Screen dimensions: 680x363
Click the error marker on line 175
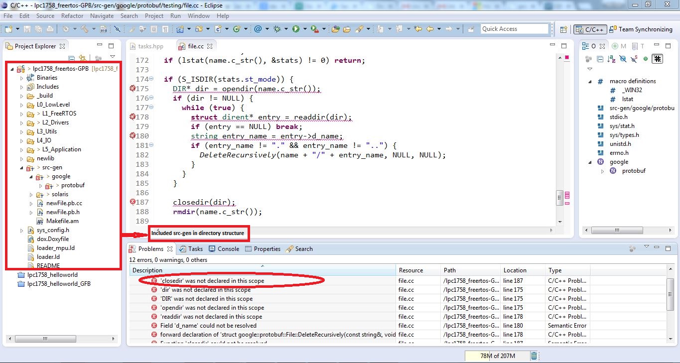point(132,89)
